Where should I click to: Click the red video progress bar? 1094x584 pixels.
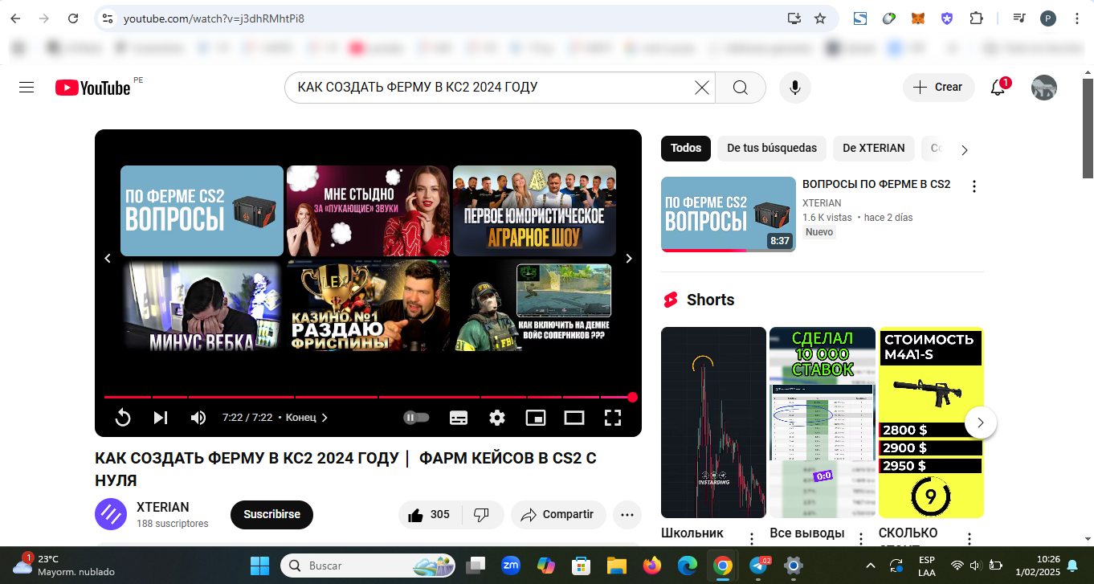[369, 397]
